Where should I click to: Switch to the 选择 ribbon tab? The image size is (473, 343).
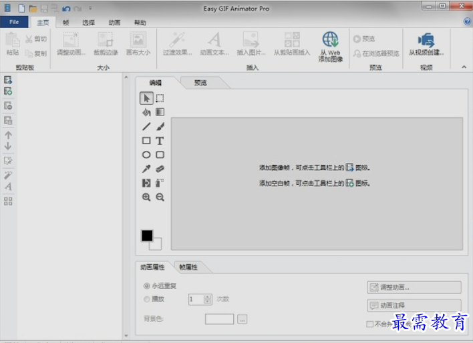(88, 23)
